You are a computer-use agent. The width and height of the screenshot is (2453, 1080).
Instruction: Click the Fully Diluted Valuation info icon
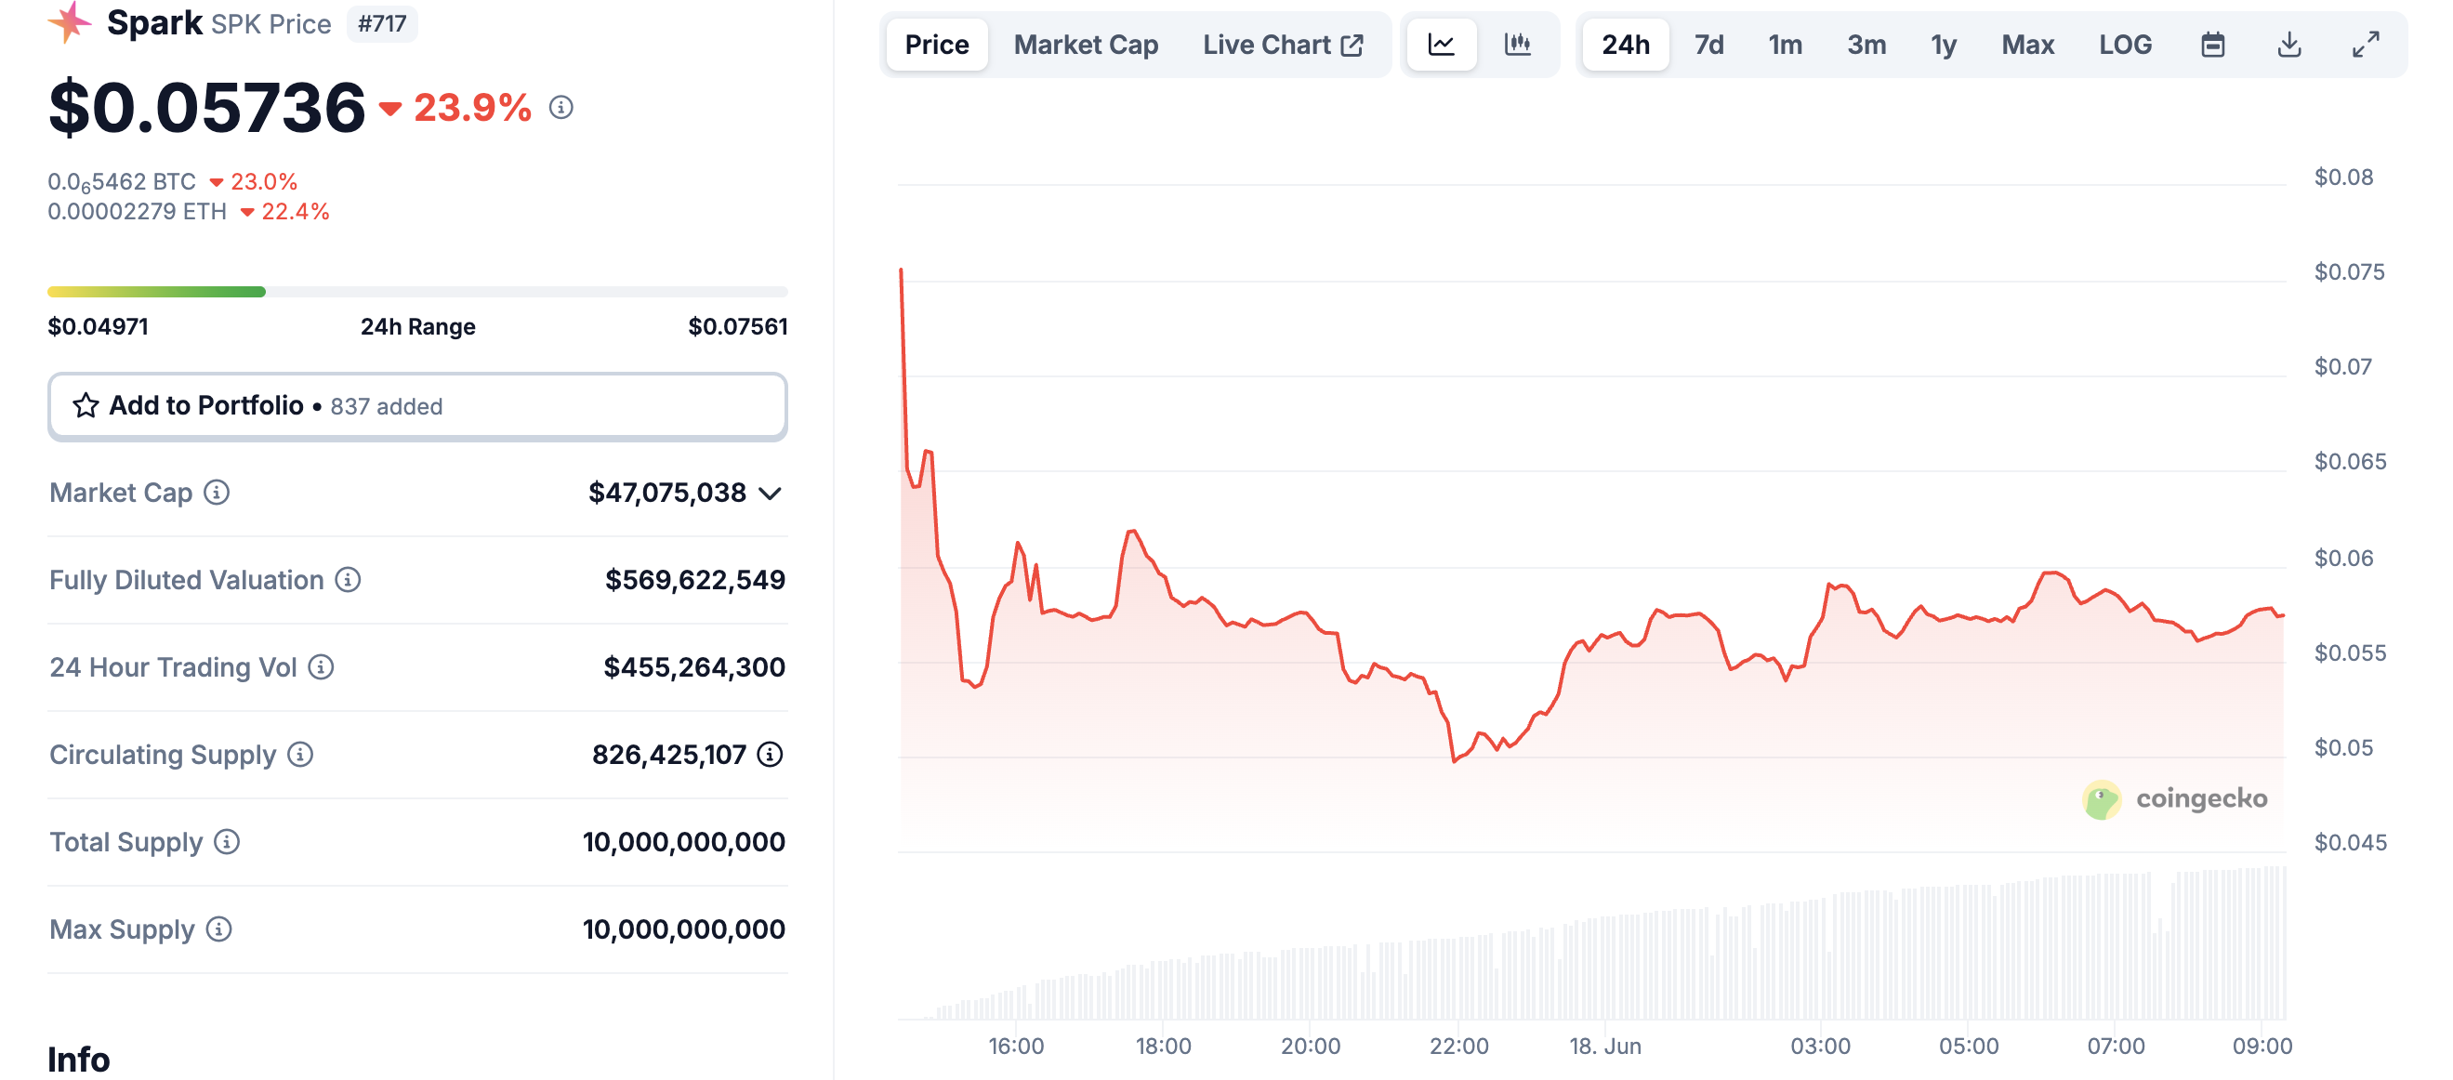pos(349,580)
